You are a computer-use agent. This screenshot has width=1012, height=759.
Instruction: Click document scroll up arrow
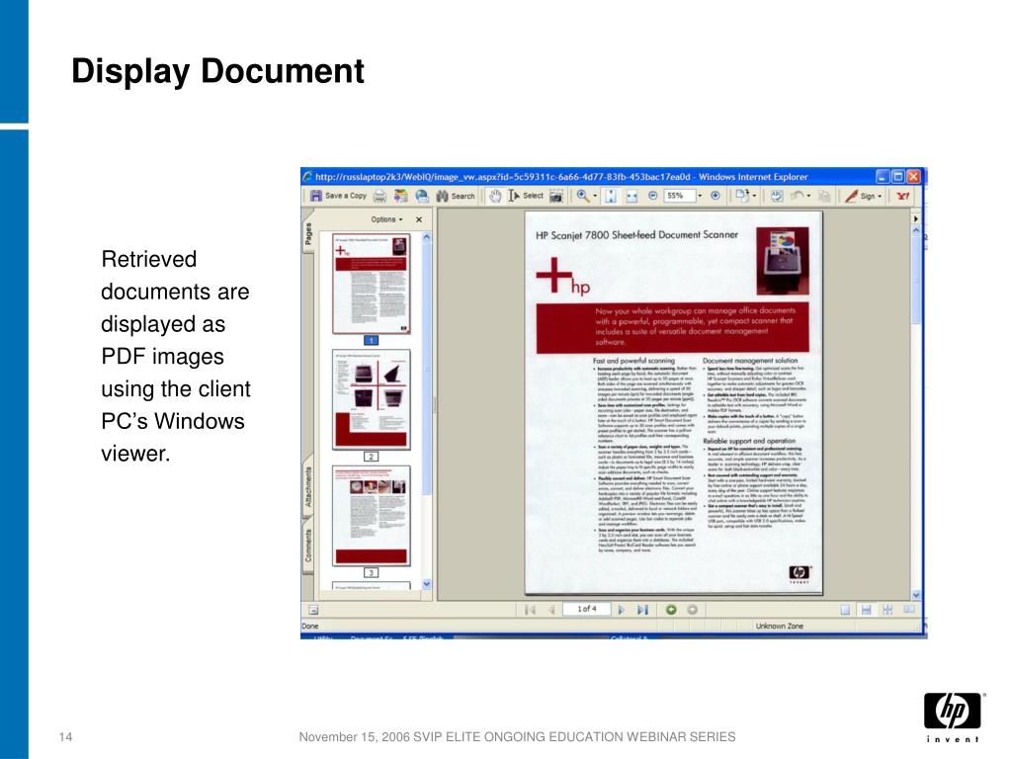916,229
